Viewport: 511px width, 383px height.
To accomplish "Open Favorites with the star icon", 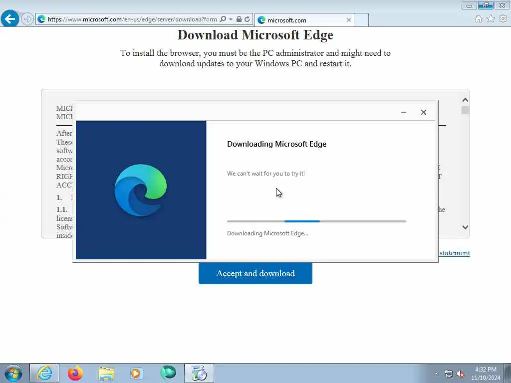I will [x=491, y=19].
